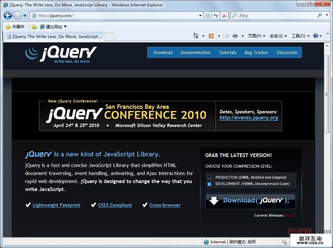Click the Print icon in command bar
333x248 pixels.
tap(235, 36)
